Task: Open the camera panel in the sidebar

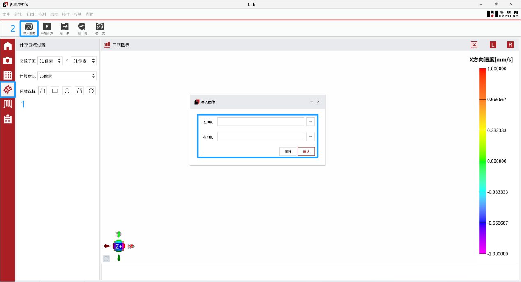Action: pos(7,61)
